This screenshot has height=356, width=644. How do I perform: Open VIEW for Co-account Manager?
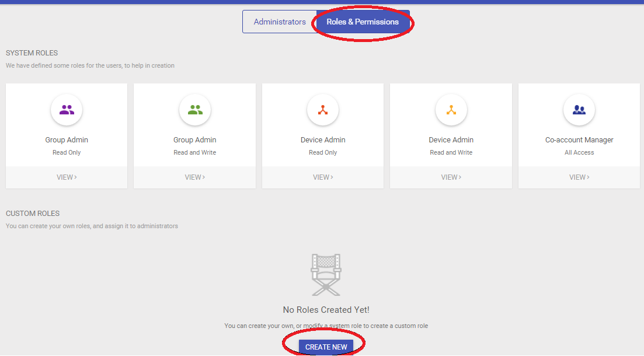pyautogui.click(x=579, y=177)
